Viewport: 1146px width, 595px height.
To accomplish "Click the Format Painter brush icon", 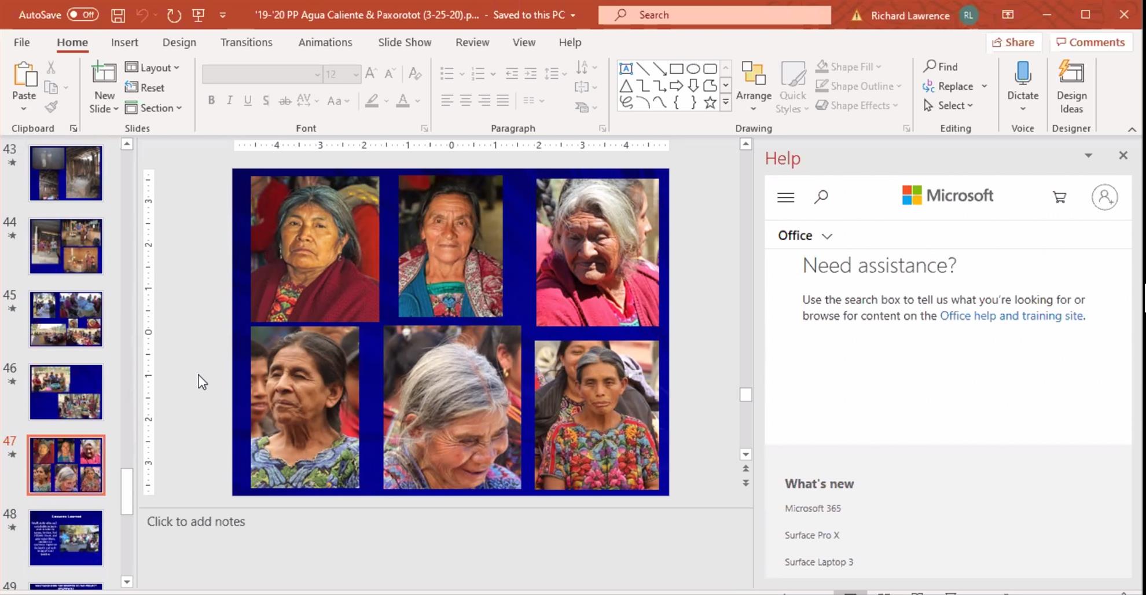I will click(x=52, y=107).
